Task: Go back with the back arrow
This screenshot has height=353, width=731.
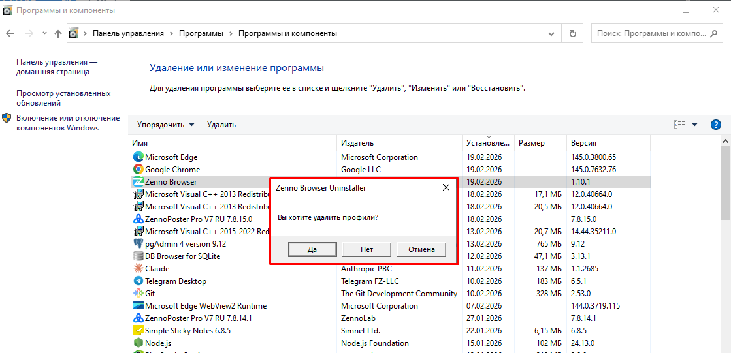Action: coord(10,33)
